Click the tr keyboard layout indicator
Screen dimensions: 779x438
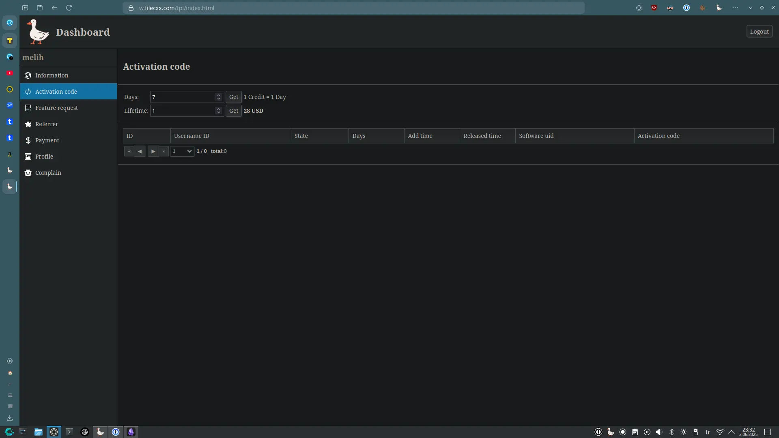click(x=708, y=432)
